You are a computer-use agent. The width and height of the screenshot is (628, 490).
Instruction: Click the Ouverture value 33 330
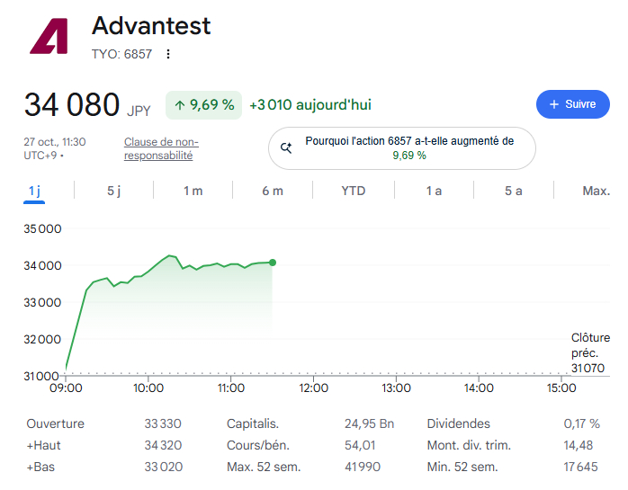[163, 423]
